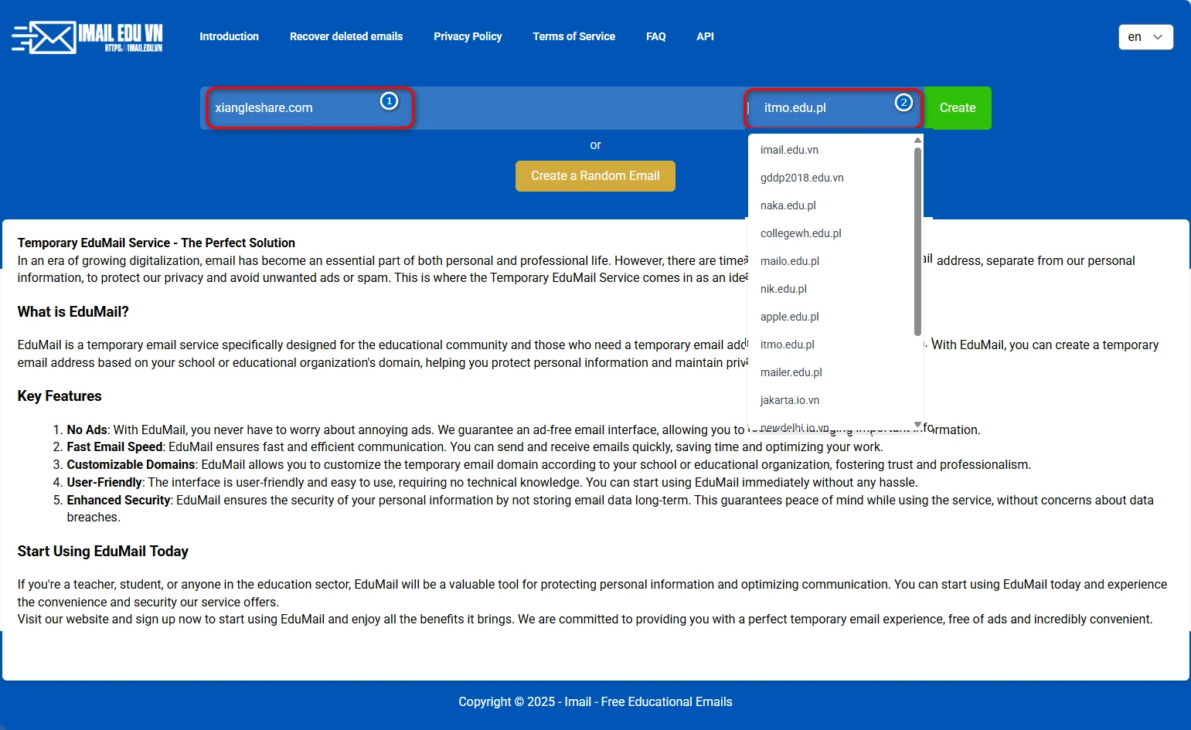The image size is (1191, 730).
Task: Select imail.edu.vn from the domain list
Action: click(789, 150)
